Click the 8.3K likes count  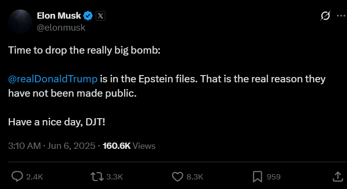coord(195,177)
